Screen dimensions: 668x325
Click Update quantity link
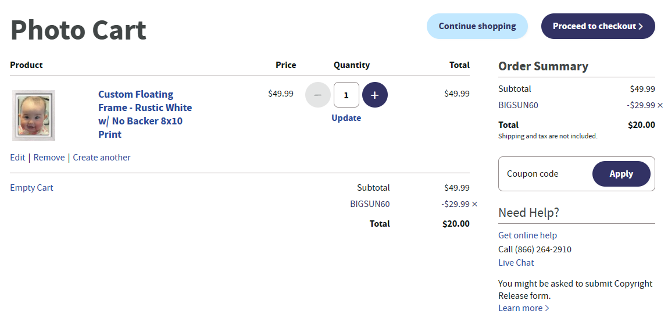346,118
